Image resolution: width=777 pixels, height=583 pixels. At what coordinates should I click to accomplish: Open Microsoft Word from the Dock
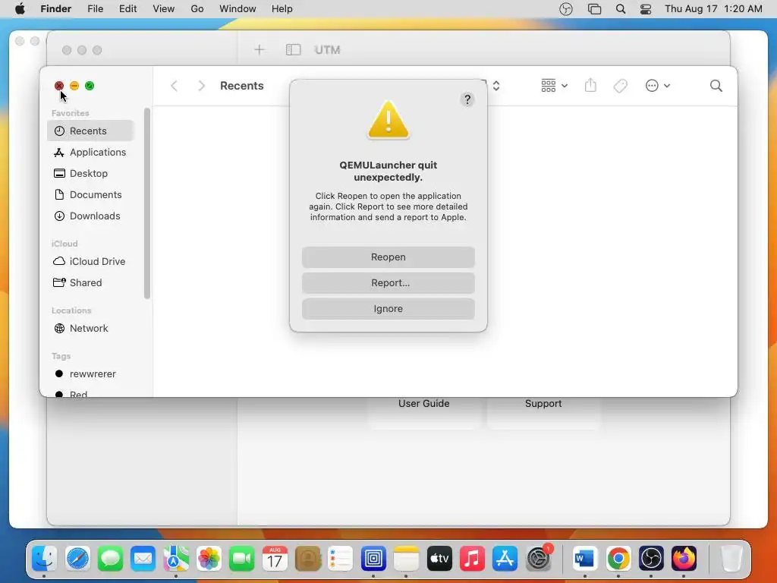click(585, 559)
